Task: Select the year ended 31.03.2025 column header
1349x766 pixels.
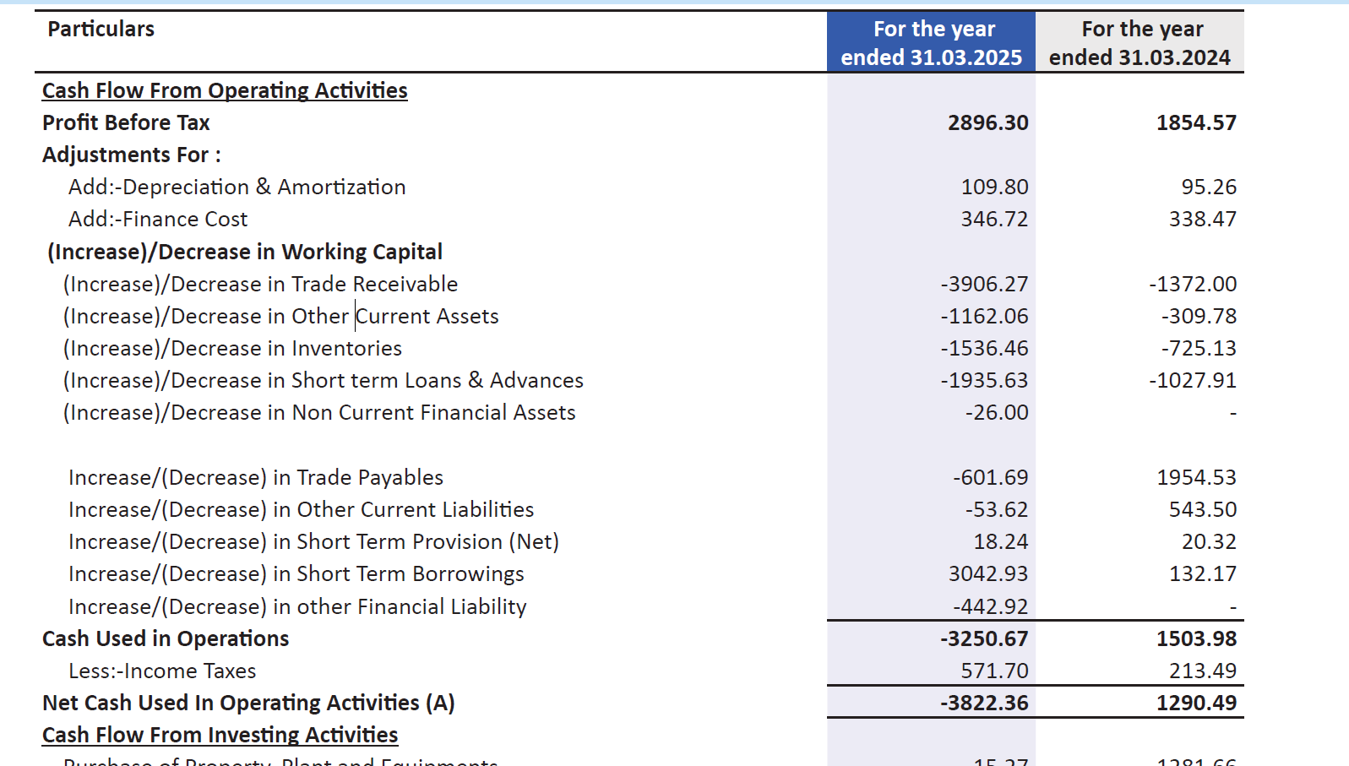Action: (931, 43)
